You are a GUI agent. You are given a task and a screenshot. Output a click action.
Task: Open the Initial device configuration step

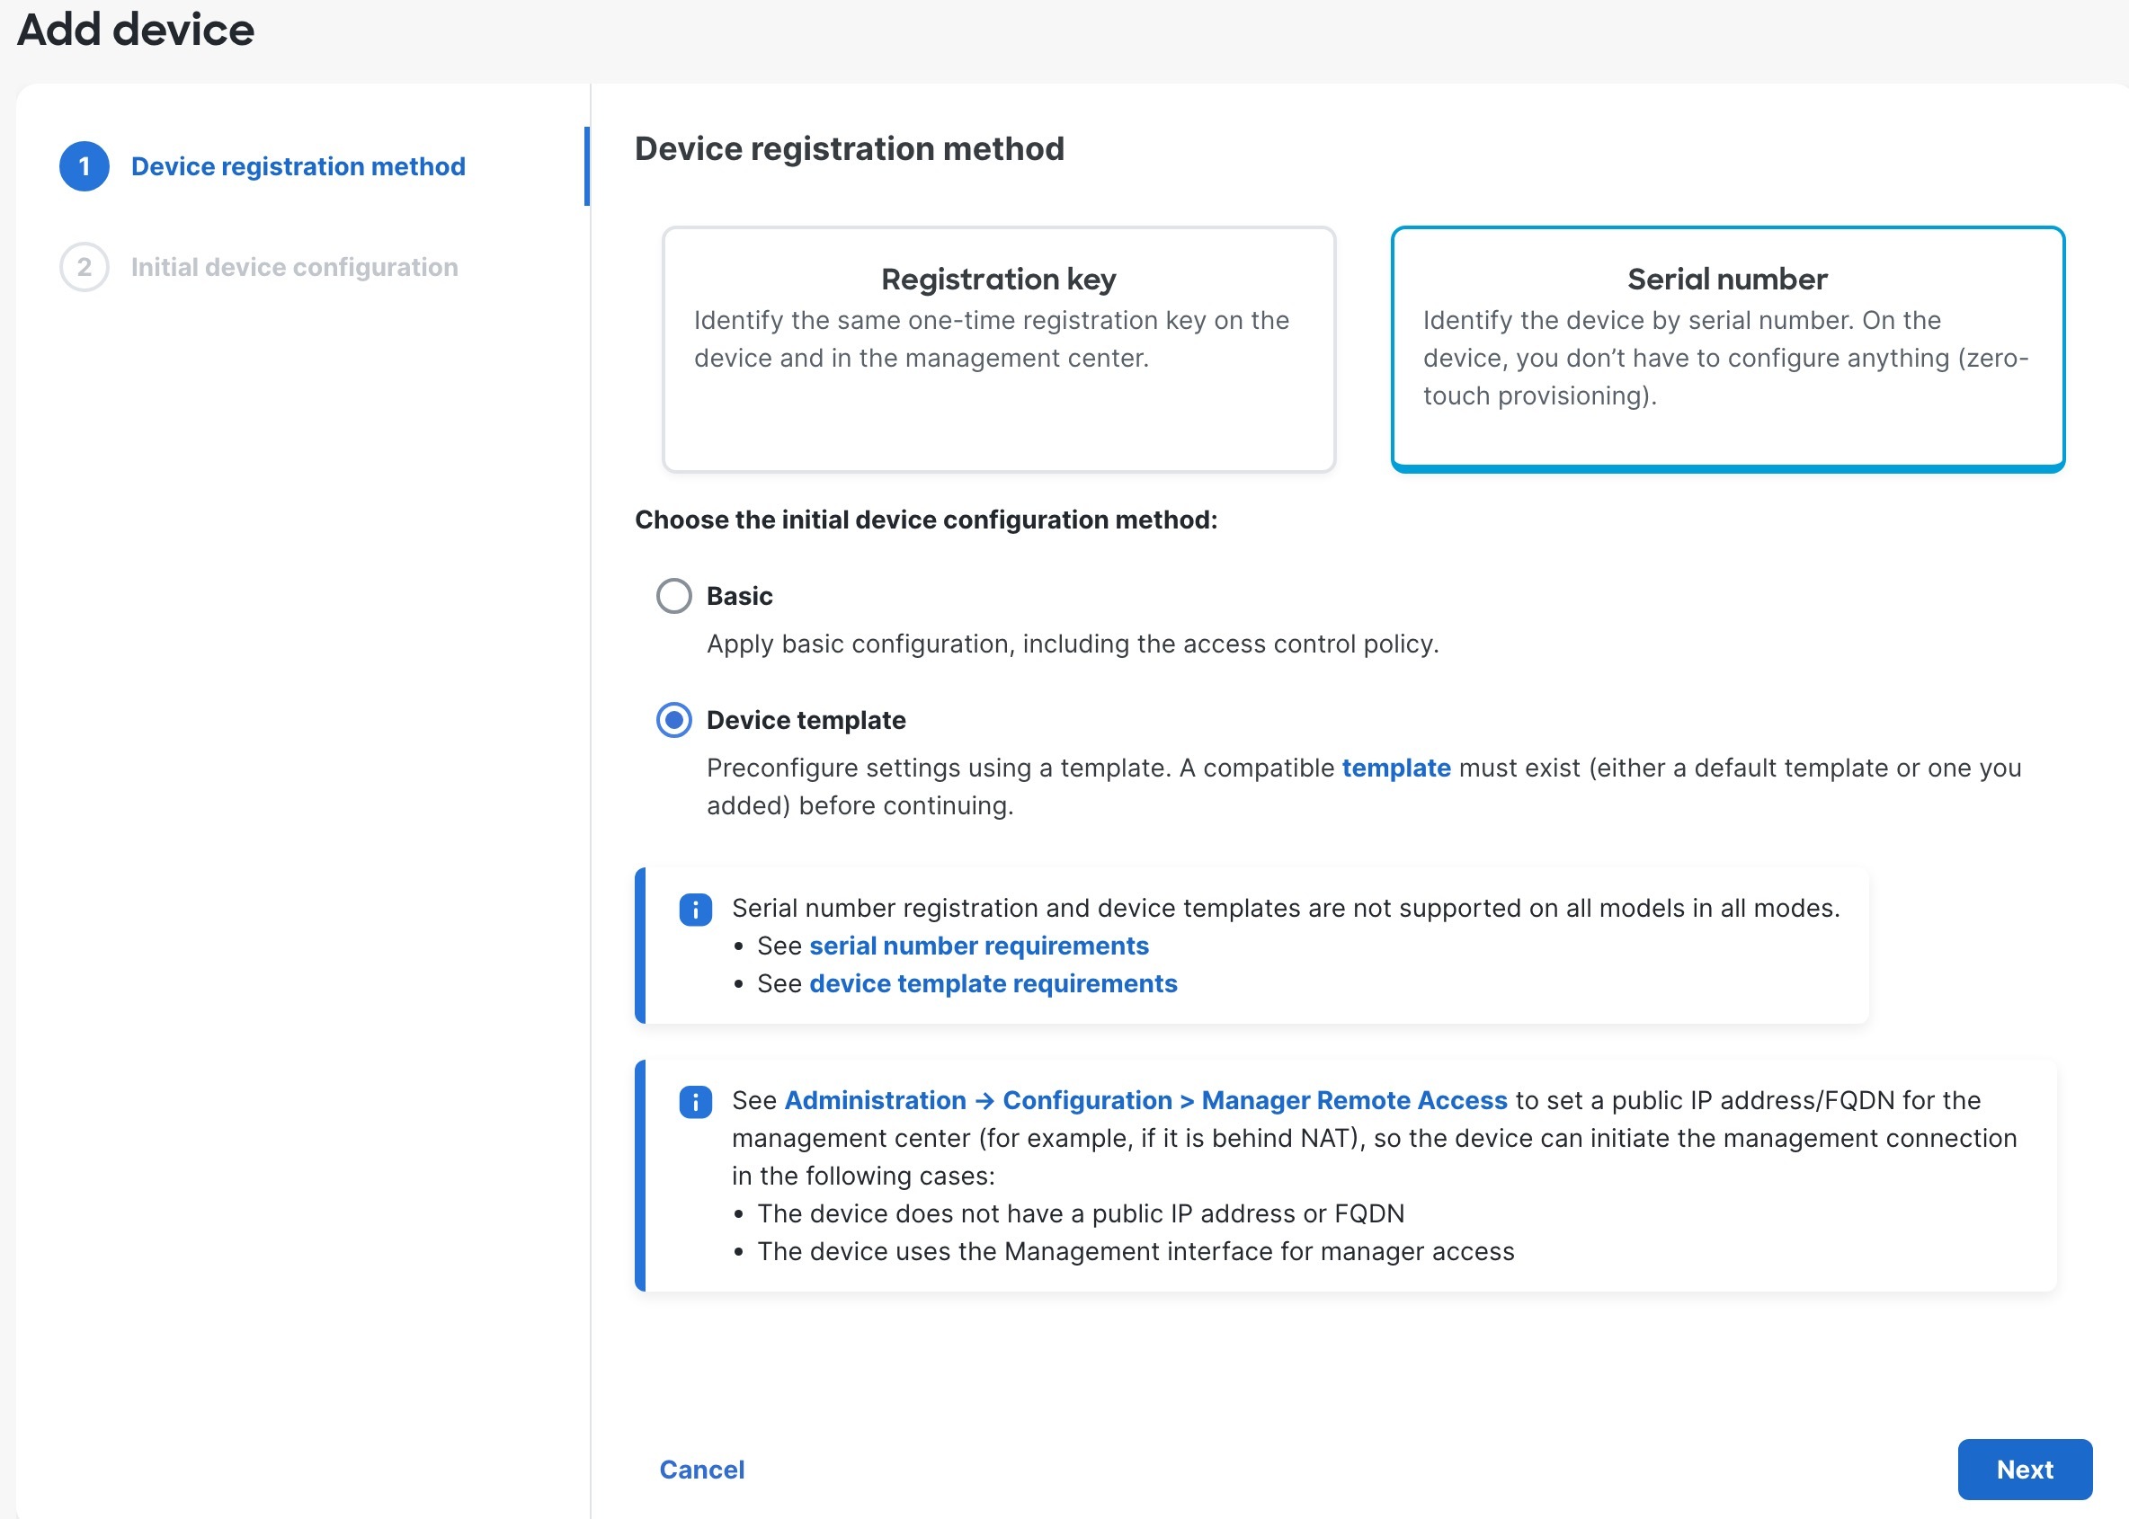(x=295, y=268)
